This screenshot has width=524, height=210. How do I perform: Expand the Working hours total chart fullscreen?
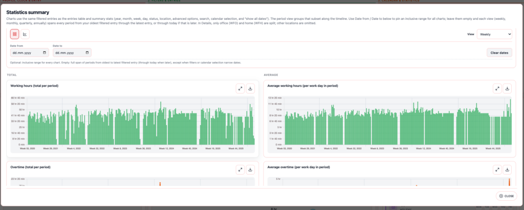[240, 88]
